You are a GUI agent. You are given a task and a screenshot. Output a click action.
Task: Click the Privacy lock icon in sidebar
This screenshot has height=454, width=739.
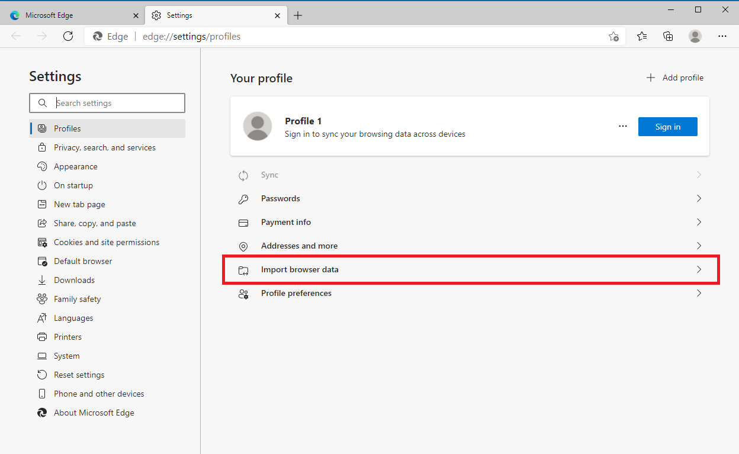(x=42, y=147)
